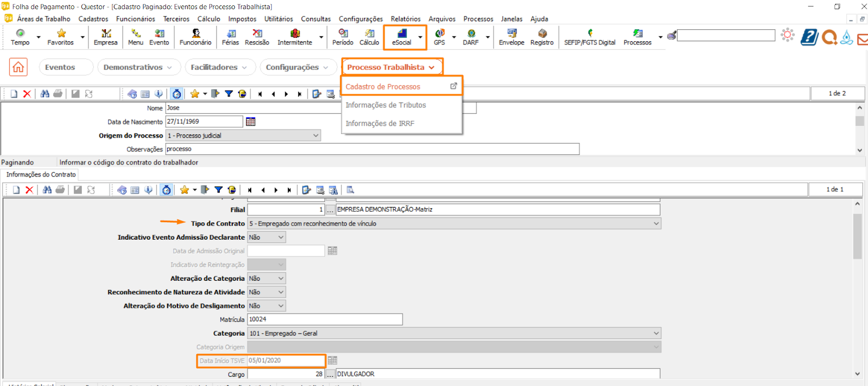Click the ellipsis lookup button beside Cargo
Image resolution: width=868 pixels, height=386 pixels.
click(x=330, y=374)
